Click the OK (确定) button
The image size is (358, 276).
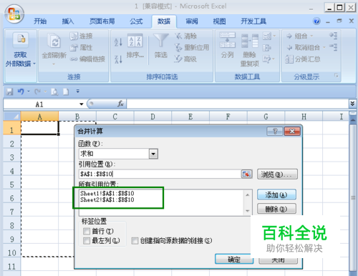234,259
